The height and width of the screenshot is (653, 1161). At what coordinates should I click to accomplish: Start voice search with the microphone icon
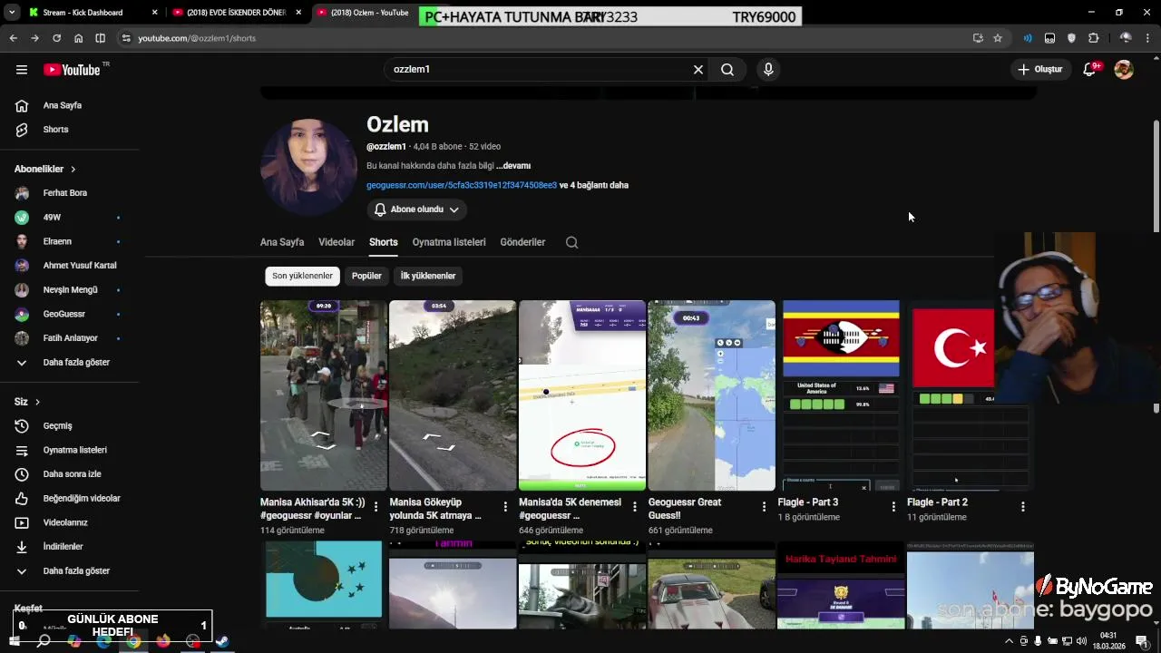coord(768,70)
